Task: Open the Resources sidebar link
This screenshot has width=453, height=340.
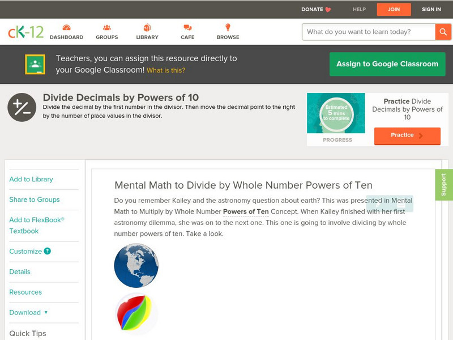Action: (x=25, y=292)
